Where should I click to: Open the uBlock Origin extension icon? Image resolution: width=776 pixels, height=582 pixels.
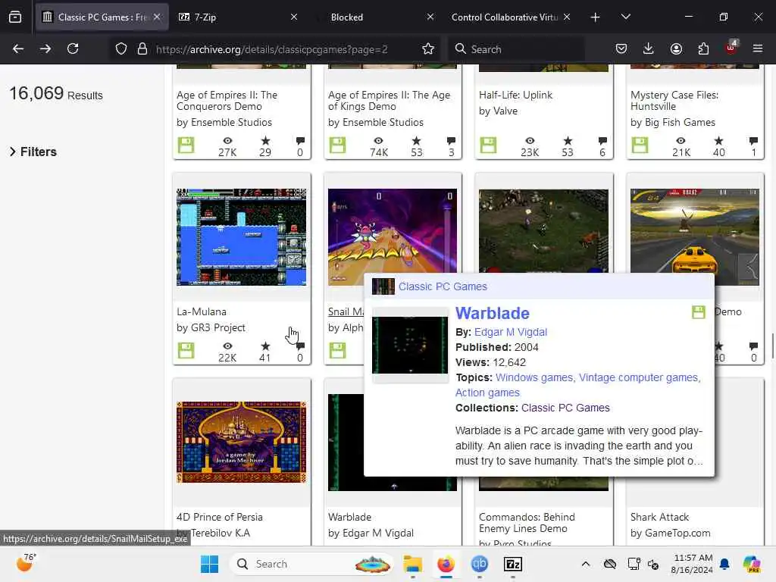click(731, 48)
